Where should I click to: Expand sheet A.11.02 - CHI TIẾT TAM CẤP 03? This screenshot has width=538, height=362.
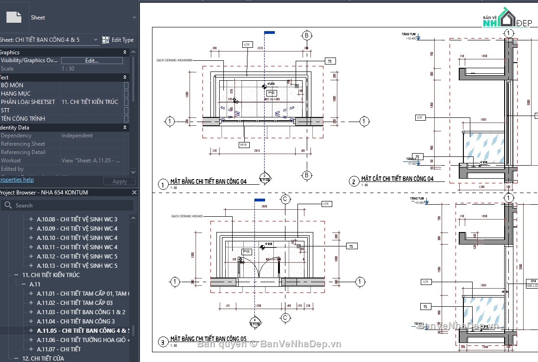coord(31,303)
